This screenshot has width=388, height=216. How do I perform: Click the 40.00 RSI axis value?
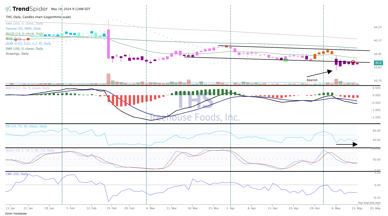(376, 140)
